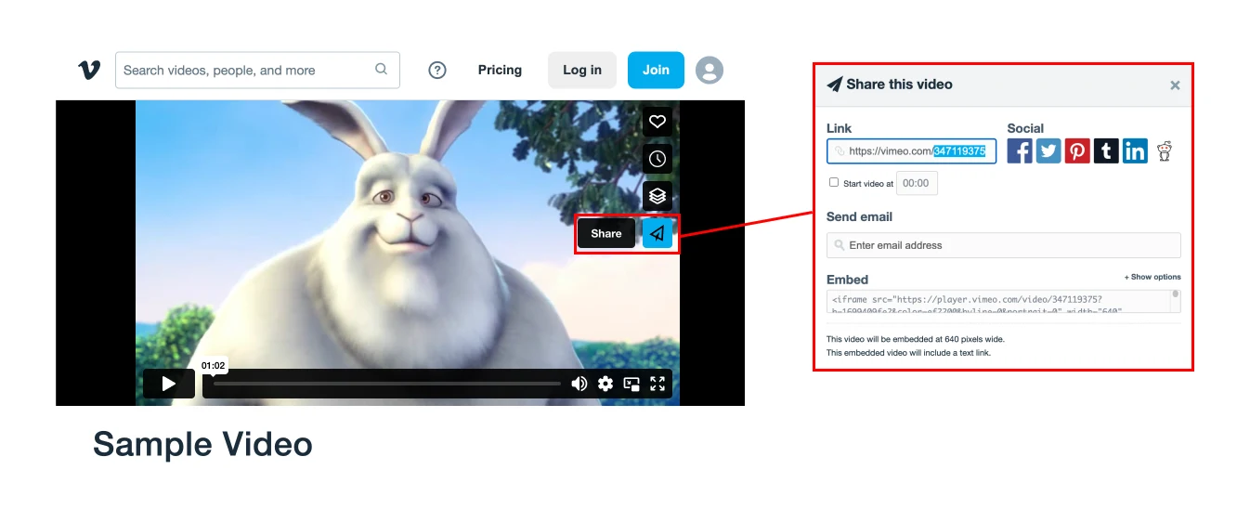Like the video with heart icon
The width and height of the screenshot is (1250, 509).
[658, 122]
